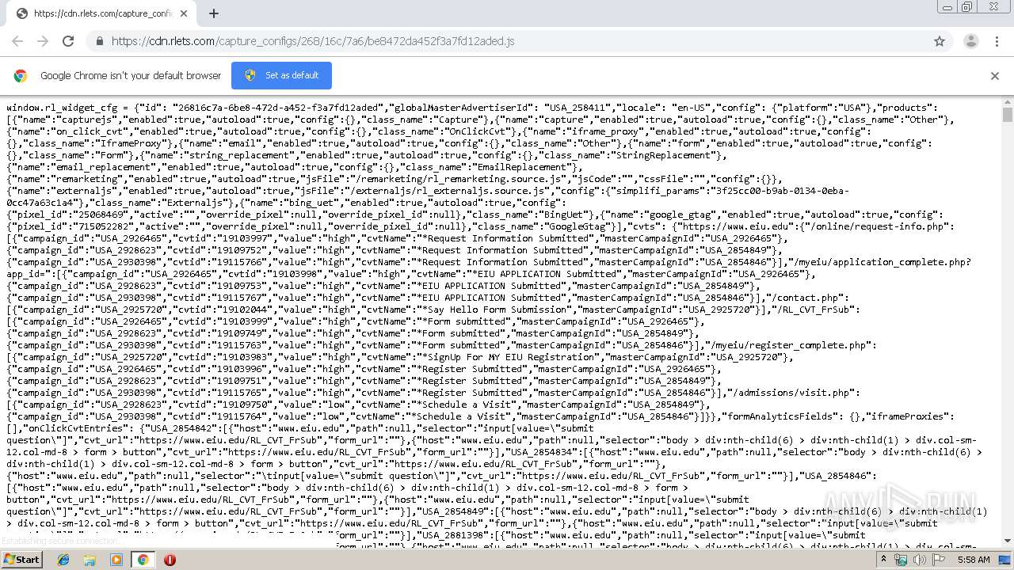Image resolution: width=1014 pixels, height=570 pixels.
Task: Switch to the Chrome taskbar button
Action: (x=143, y=560)
